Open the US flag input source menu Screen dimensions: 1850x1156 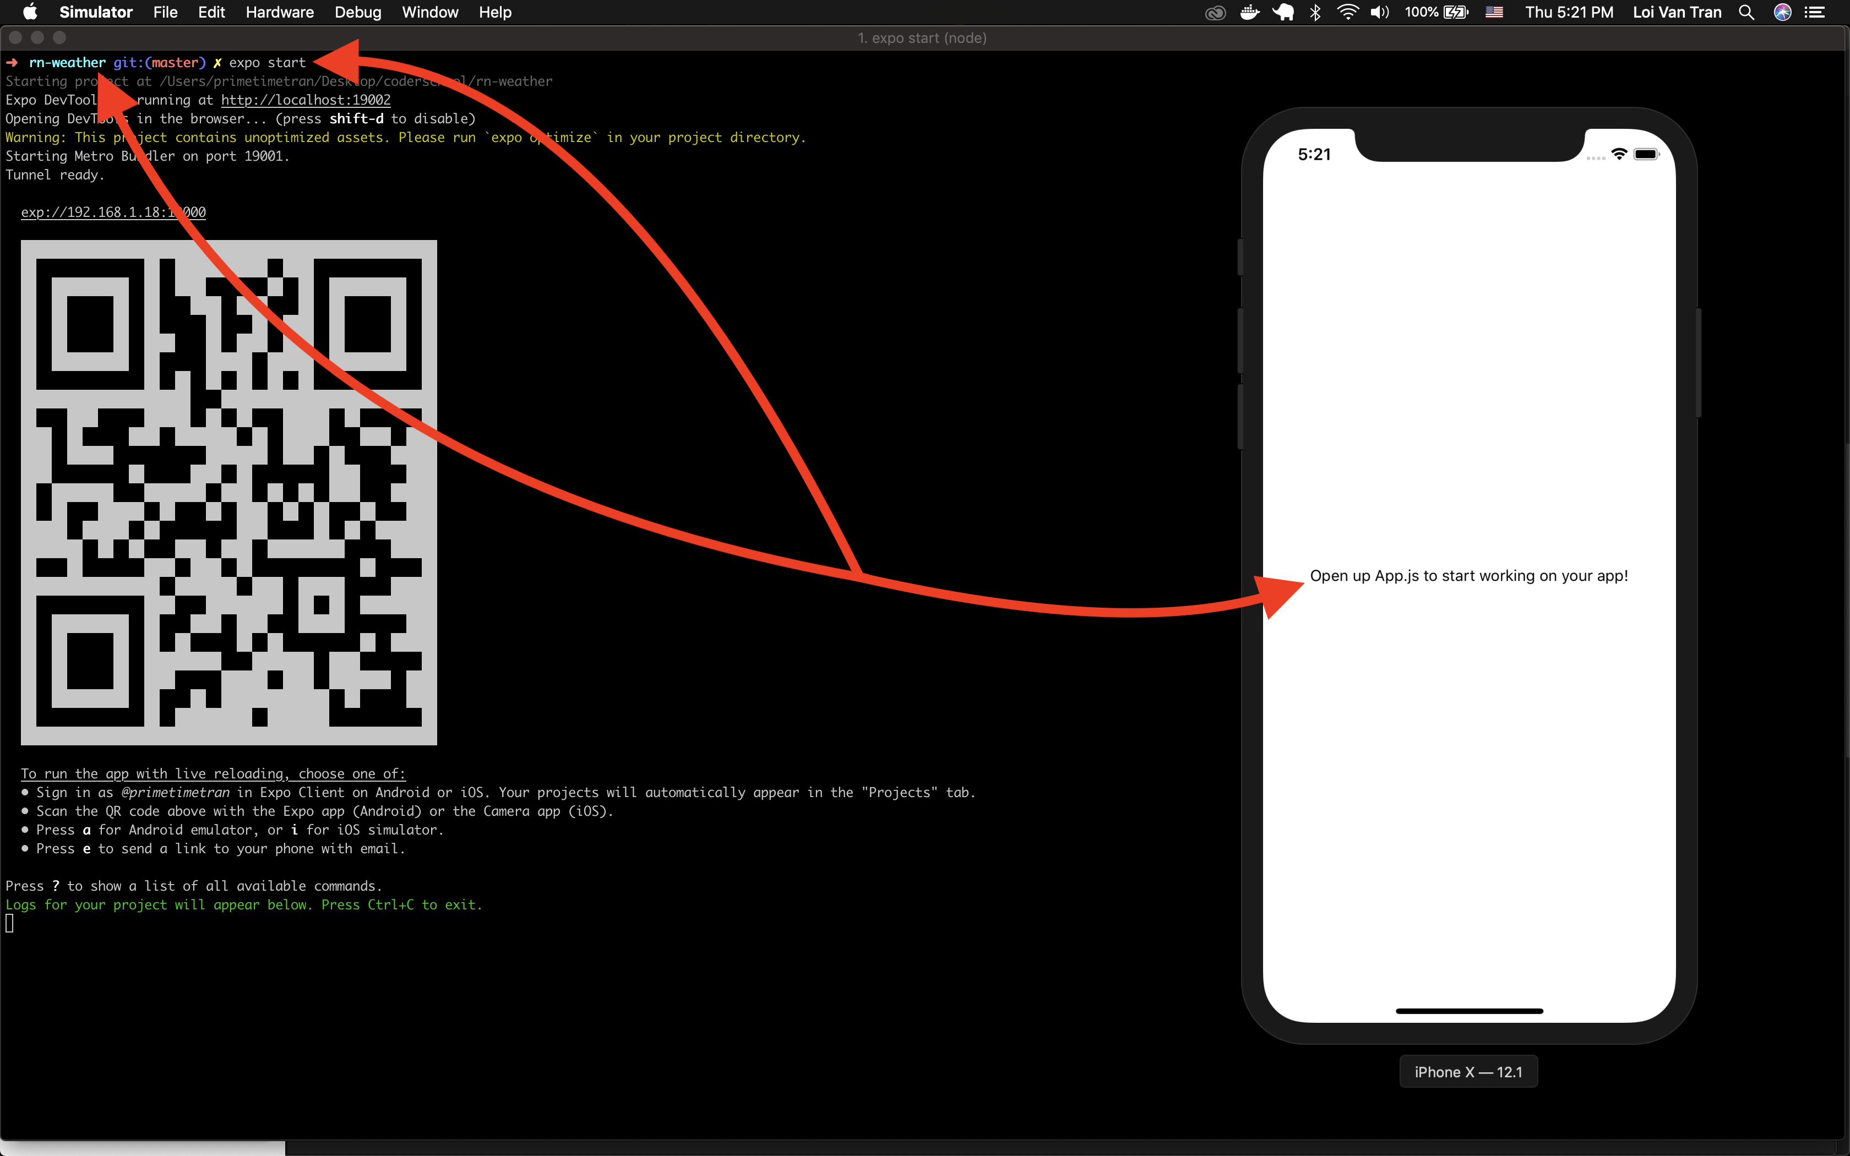pos(1494,12)
